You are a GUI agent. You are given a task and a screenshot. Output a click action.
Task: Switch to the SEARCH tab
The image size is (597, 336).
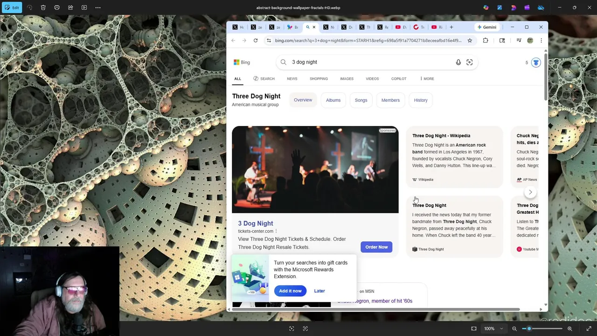[x=264, y=79]
